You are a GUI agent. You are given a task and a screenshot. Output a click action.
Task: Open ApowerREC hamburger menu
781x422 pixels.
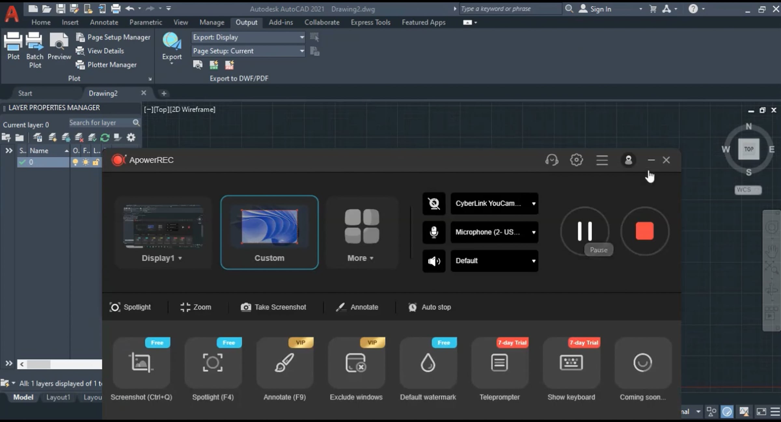pos(602,160)
